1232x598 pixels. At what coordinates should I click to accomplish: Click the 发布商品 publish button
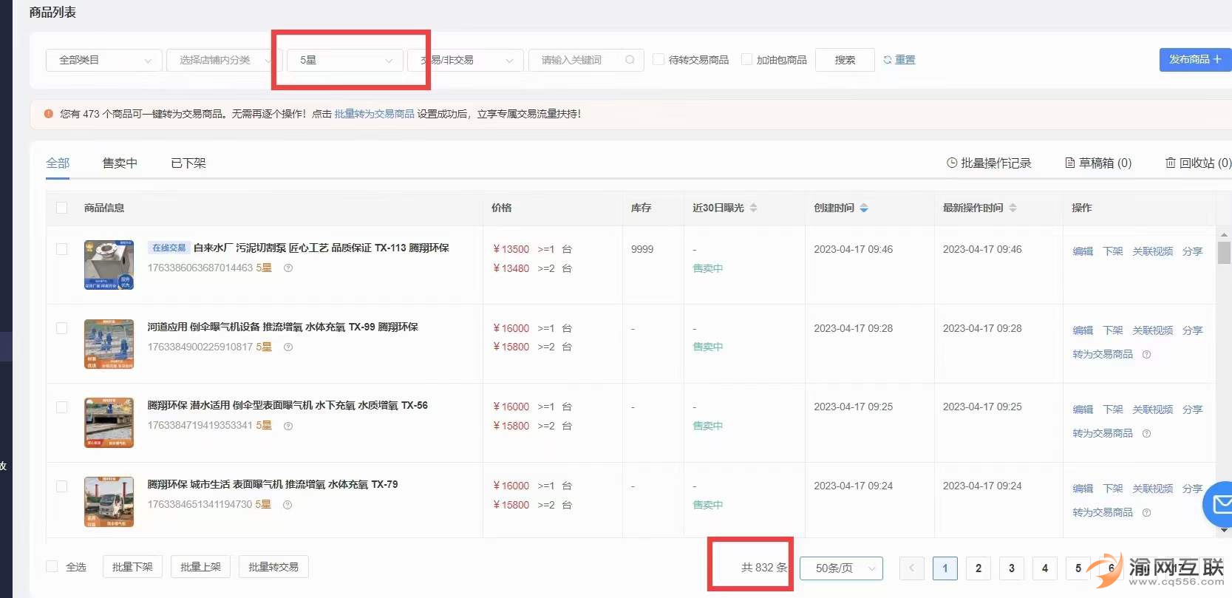click(1194, 59)
